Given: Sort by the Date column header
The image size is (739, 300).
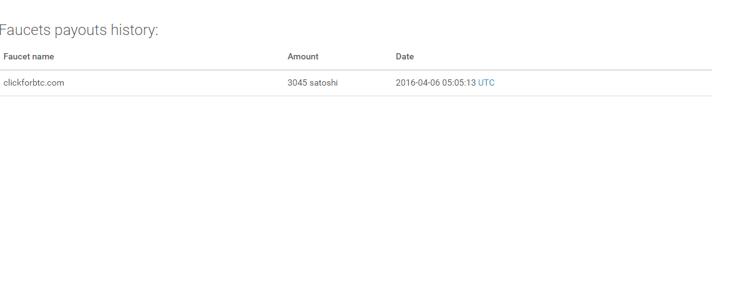Looking at the screenshot, I should (405, 57).
